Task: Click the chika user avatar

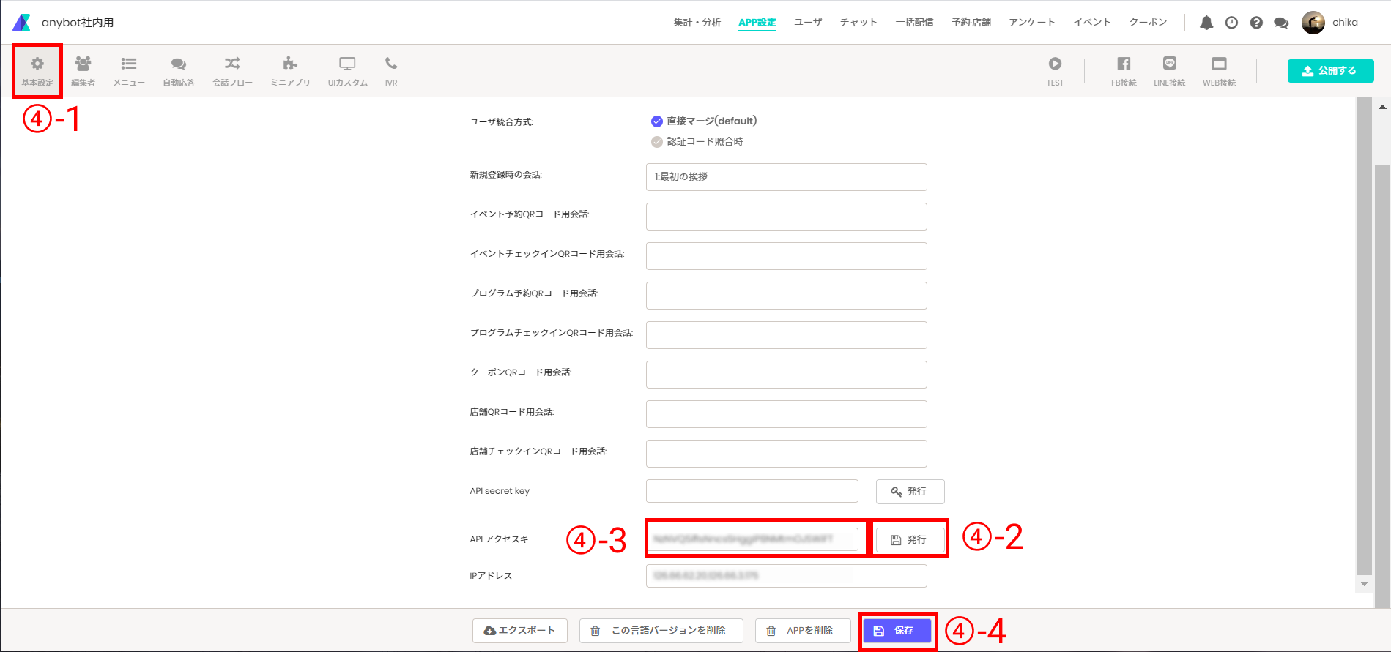Action: point(1313,23)
